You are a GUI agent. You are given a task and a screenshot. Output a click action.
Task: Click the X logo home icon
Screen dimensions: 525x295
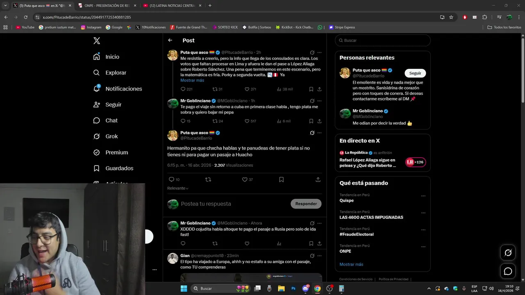point(96,41)
